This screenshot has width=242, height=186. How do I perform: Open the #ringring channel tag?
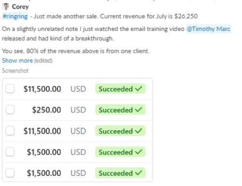[15, 17]
